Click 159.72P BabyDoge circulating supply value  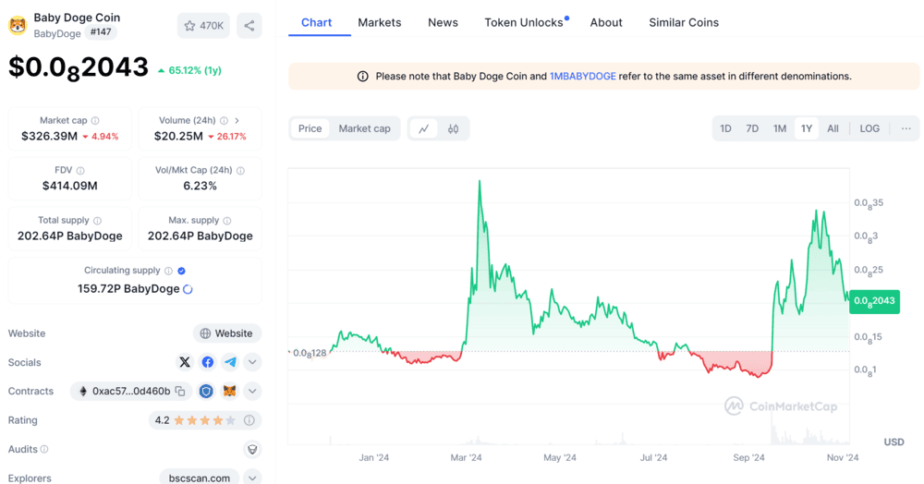coord(128,289)
